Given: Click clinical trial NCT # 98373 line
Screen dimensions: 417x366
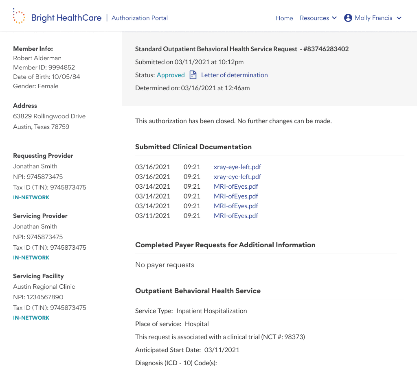Looking at the screenshot, I should click(220, 337).
